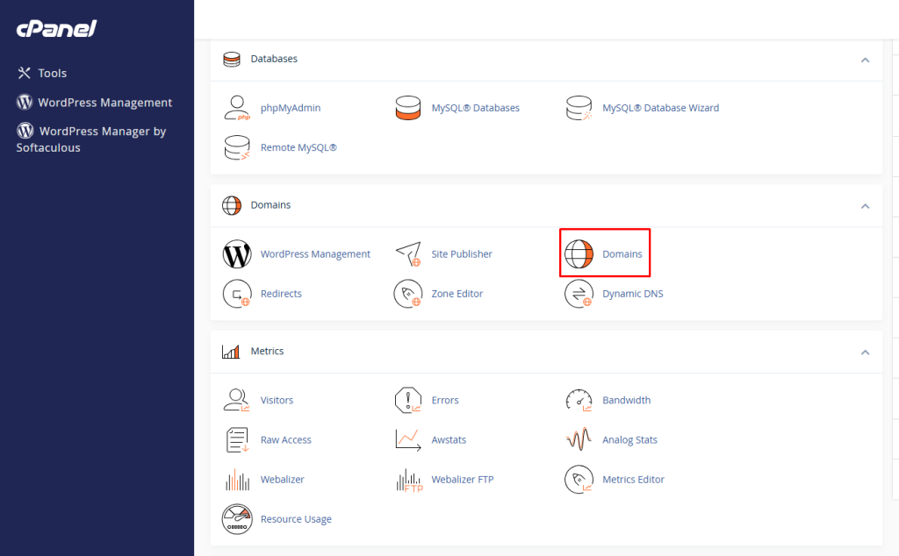899x556 pixels.
Task: Collapse the Metrics section
Action: click(x=865, y=351)
